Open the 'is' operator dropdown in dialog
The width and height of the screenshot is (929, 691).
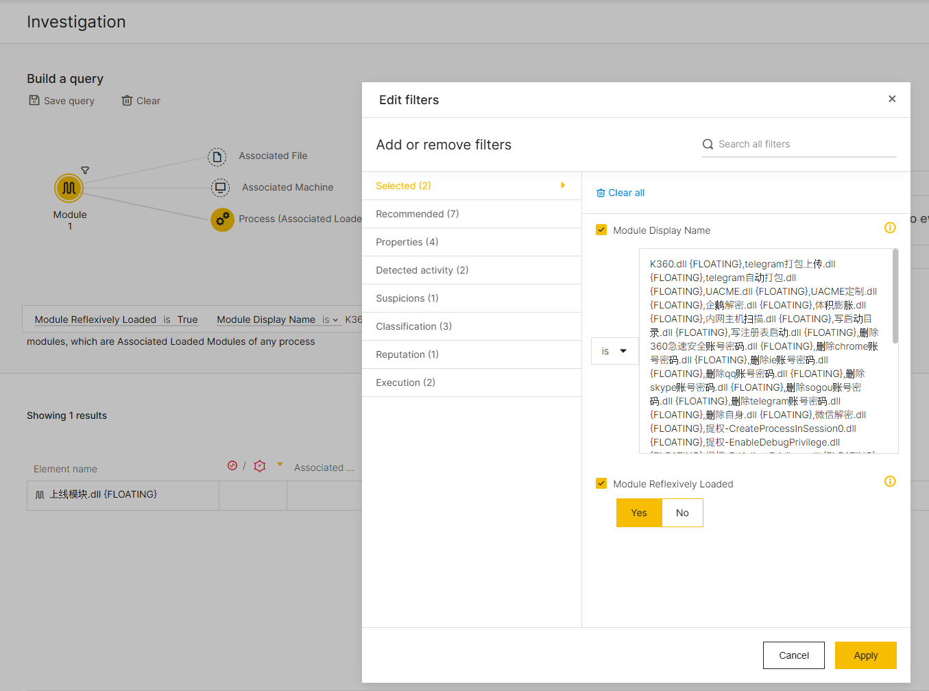pyautogui.click(x=614, y=351)
